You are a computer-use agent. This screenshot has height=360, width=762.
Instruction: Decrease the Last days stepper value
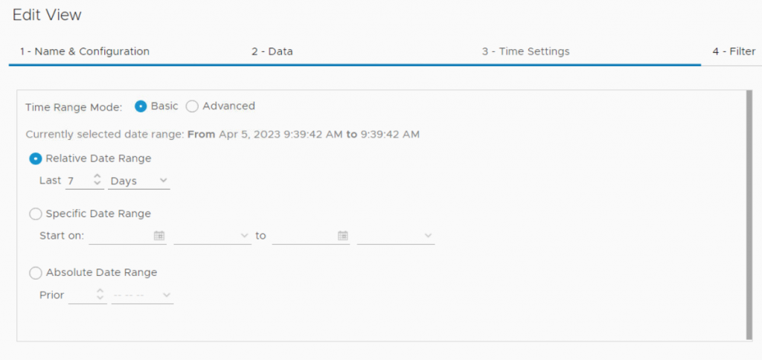[x=97, y=184]
